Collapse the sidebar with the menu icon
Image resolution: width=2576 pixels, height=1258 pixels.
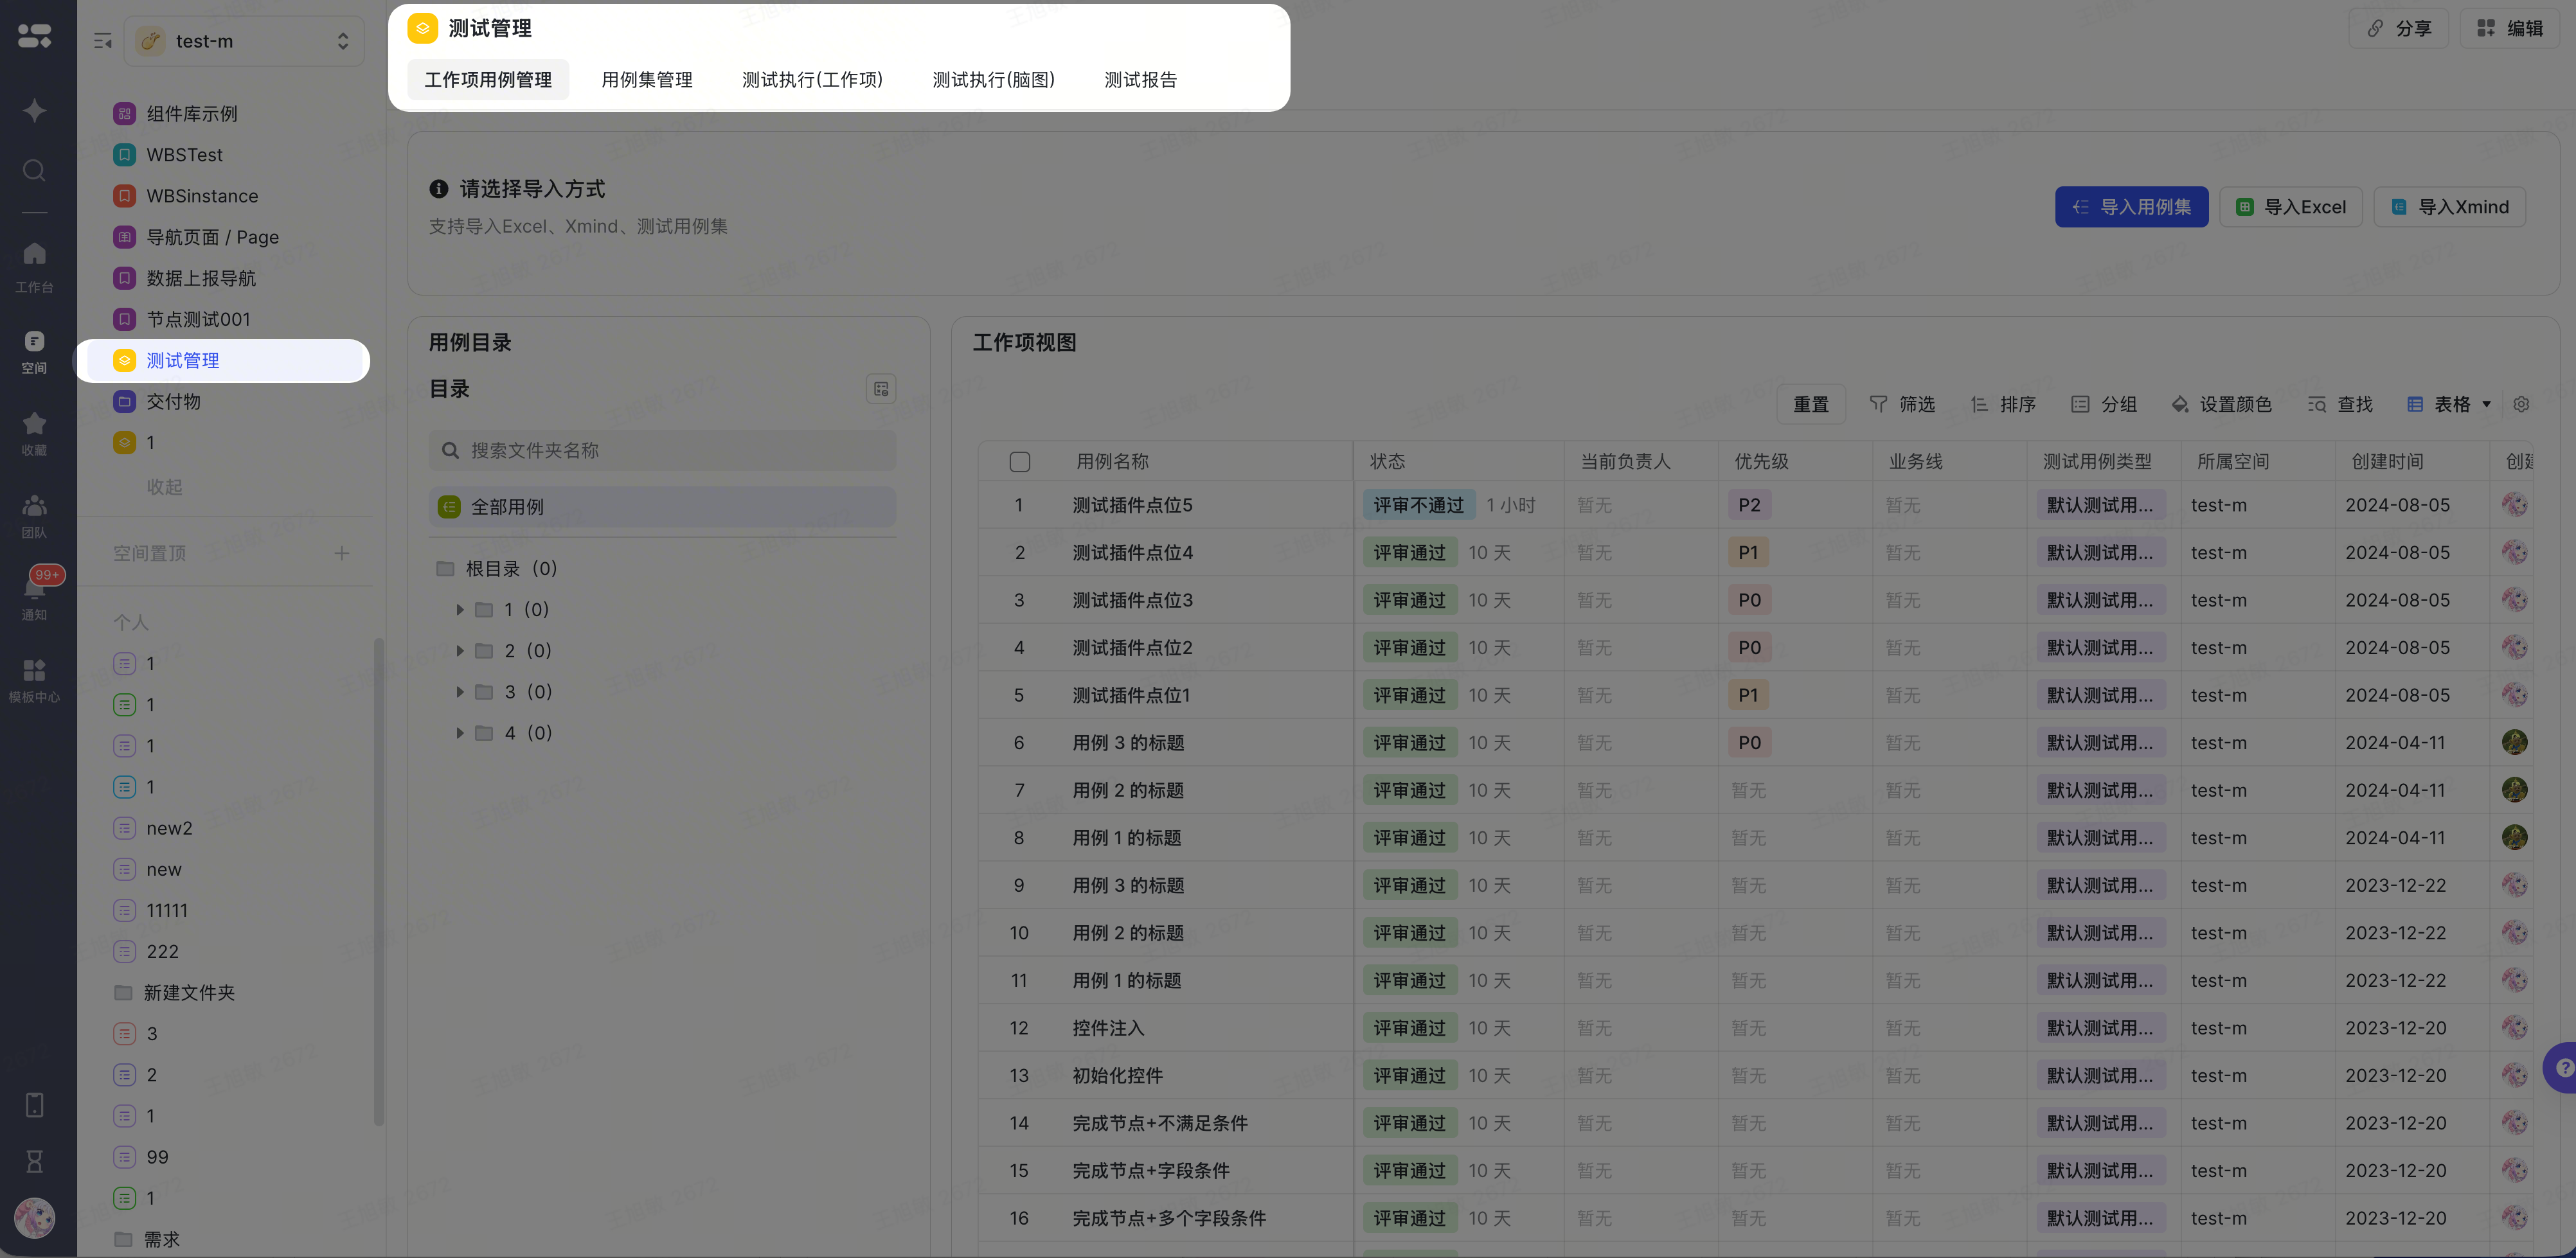click(x=102, y=41)
